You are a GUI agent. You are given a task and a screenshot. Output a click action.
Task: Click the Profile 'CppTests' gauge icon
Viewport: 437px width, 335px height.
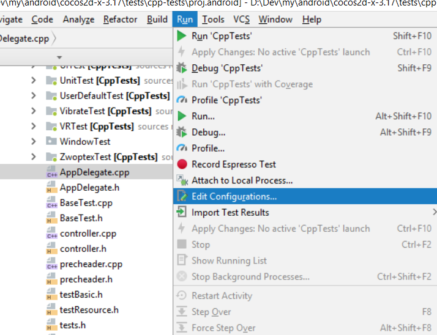182,100
